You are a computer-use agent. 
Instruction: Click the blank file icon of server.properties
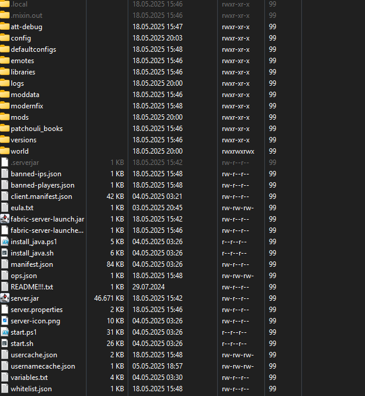pyautogui.click(x=5, y=310)
